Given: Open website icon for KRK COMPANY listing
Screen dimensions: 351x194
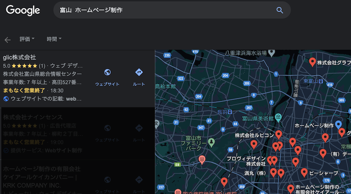Looking at the screenshot, I should tap(108, 180).
